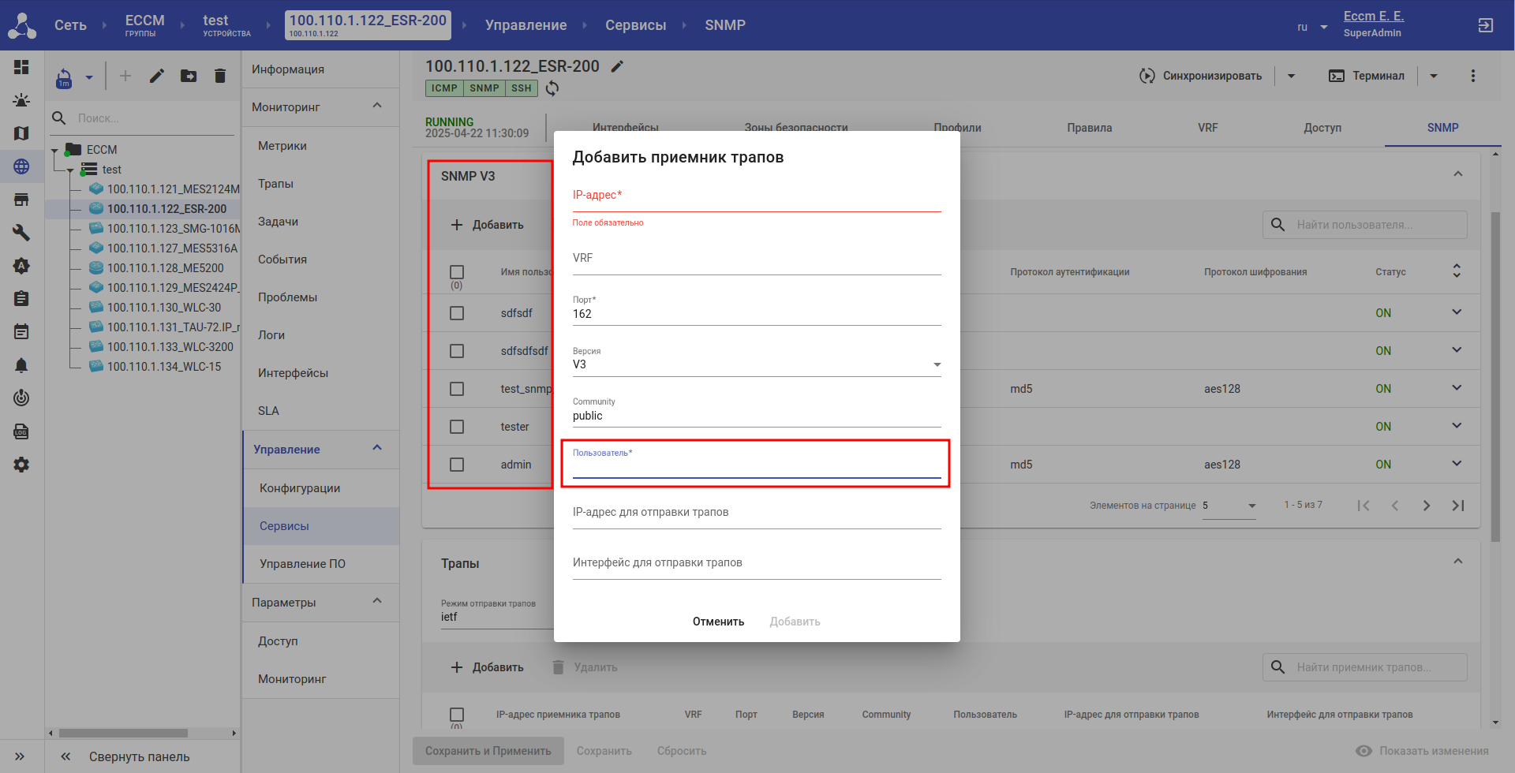
Task: Open the alarm siren icon in left rail
Action: click(21, 100)
